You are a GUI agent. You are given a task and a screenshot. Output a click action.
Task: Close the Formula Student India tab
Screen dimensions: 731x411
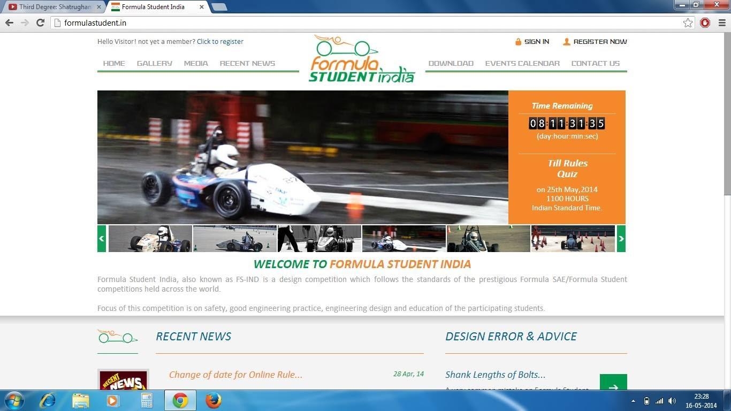(x=201, y=7)
